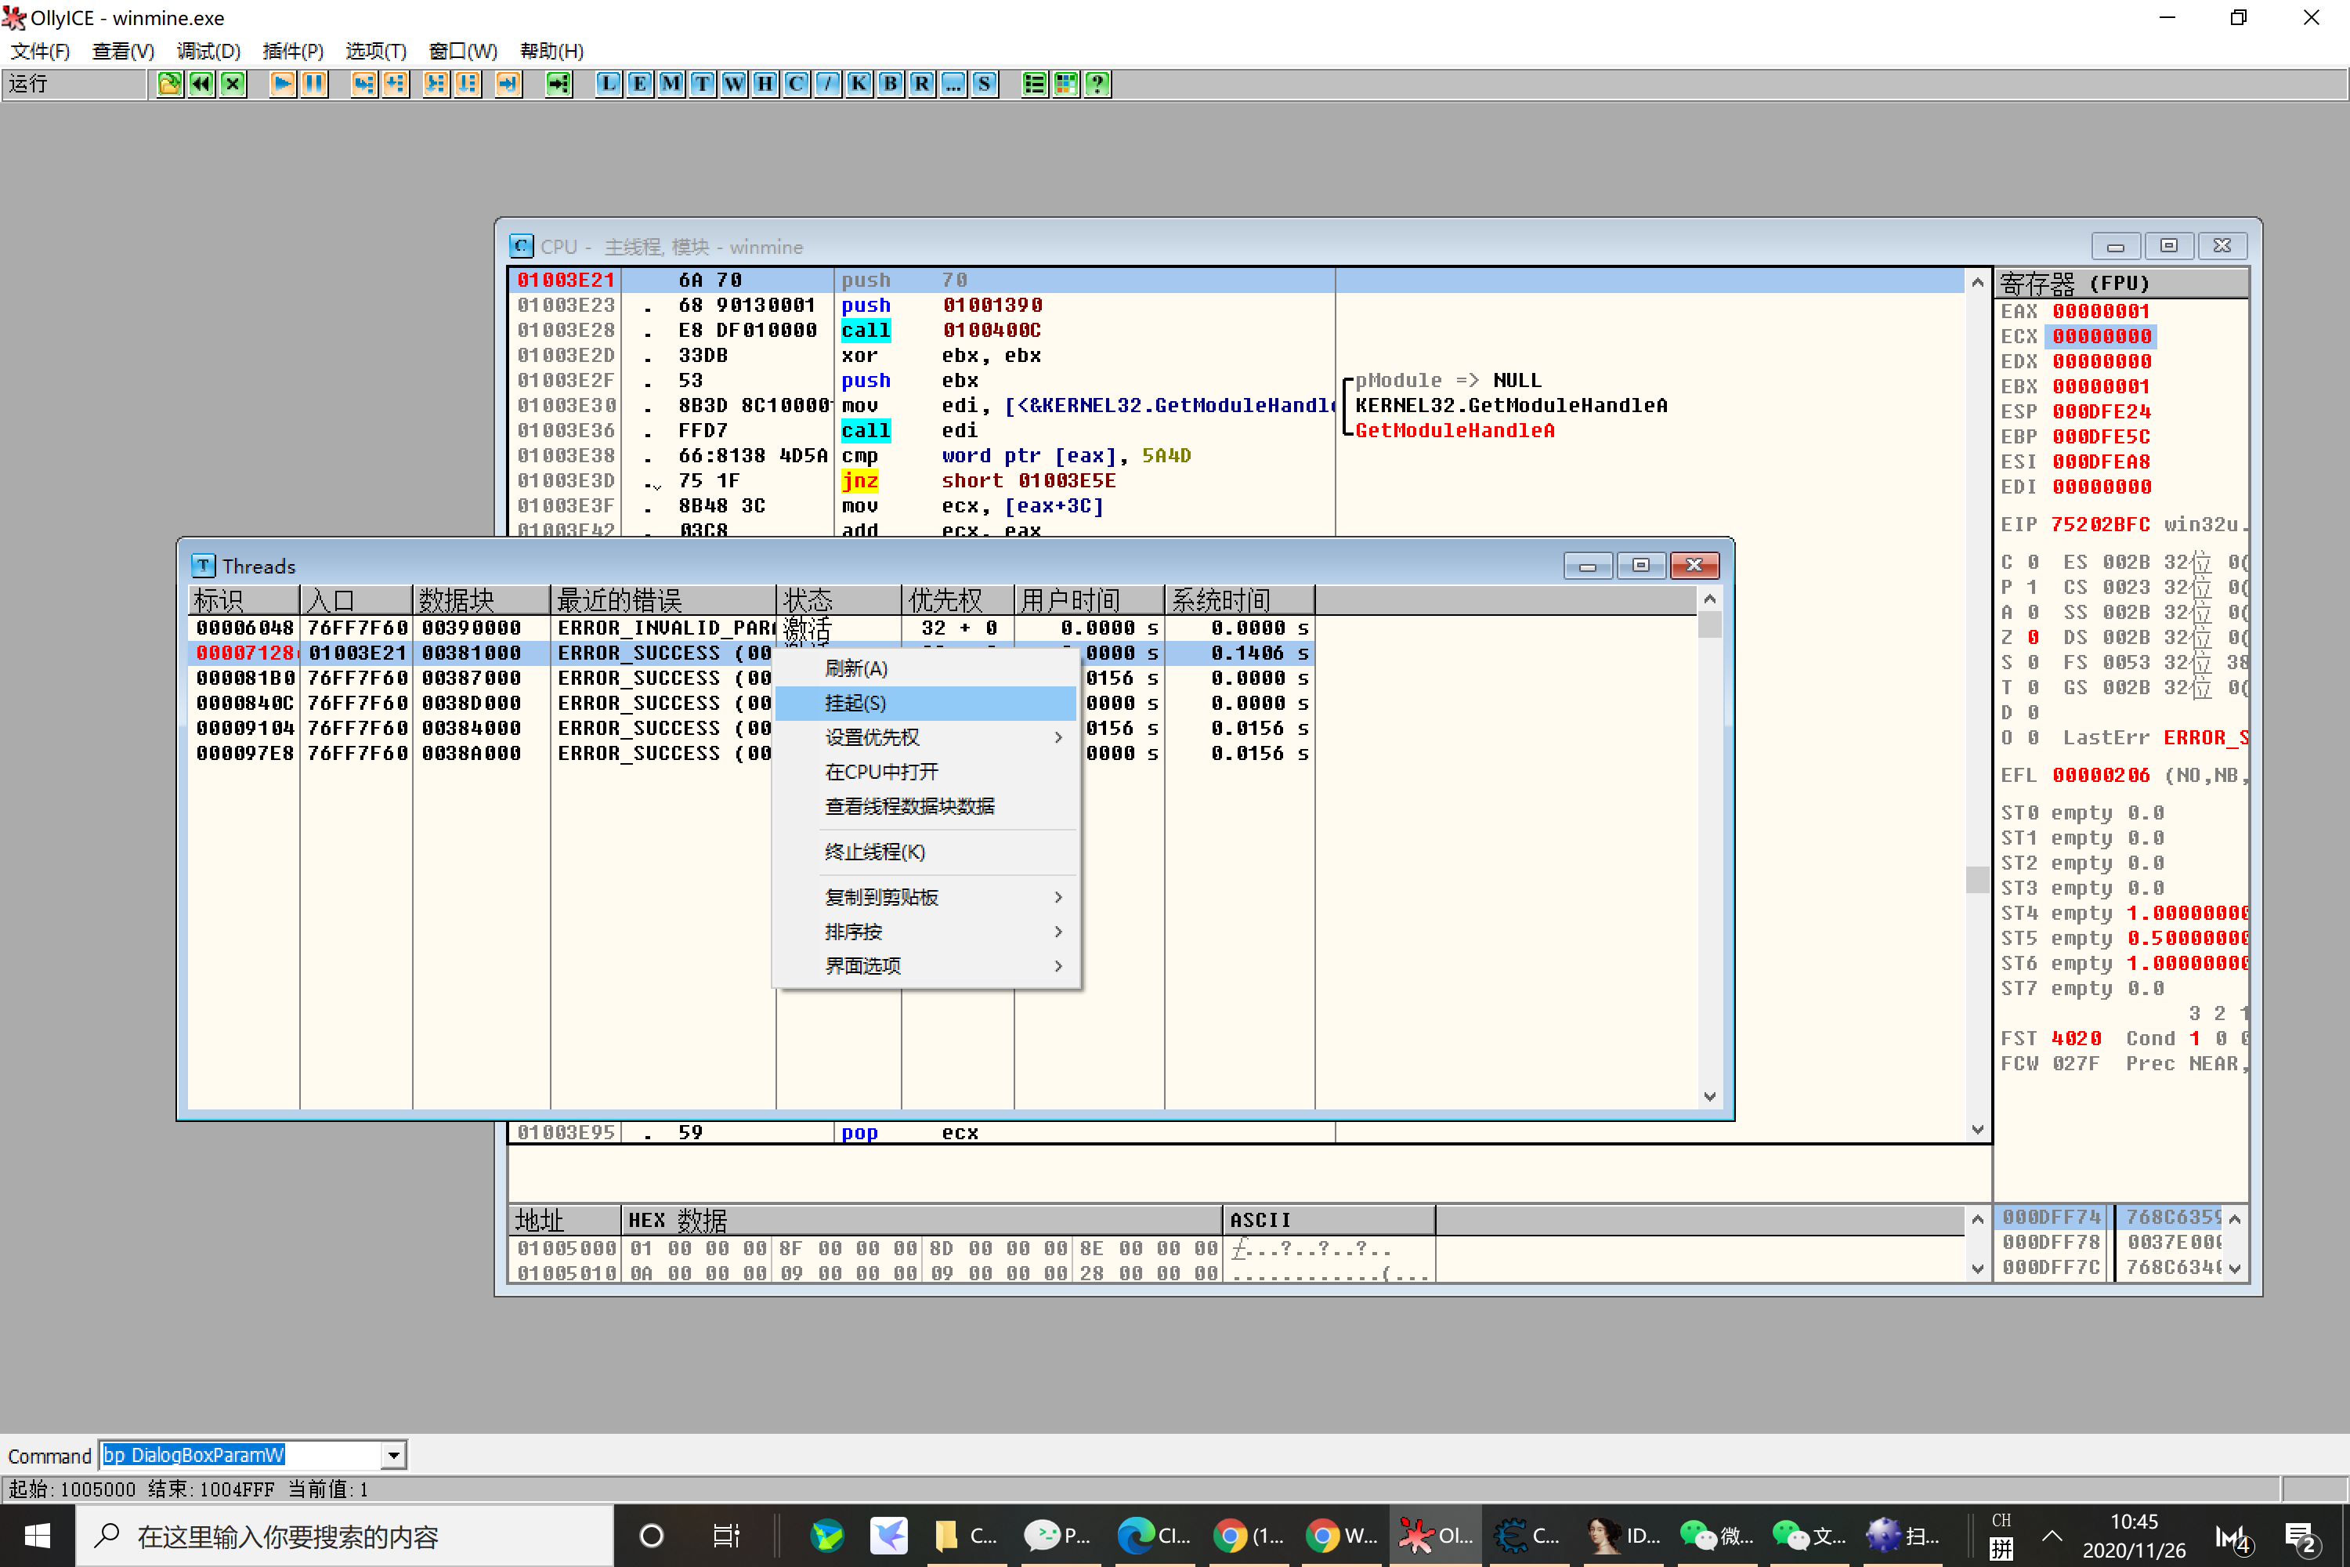Open the Command box dropdown arrow

394,1455
